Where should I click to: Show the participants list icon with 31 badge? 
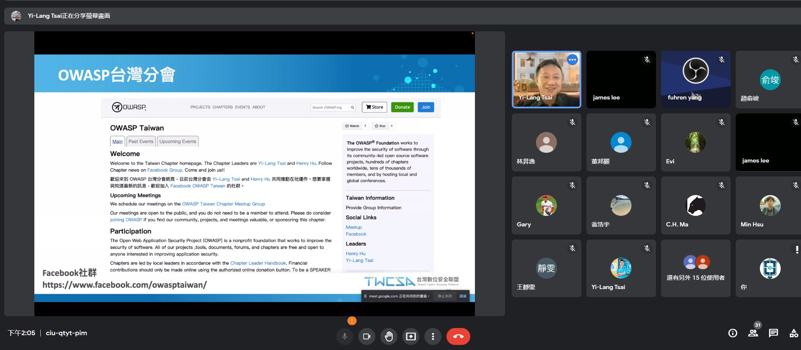point(754,332)
